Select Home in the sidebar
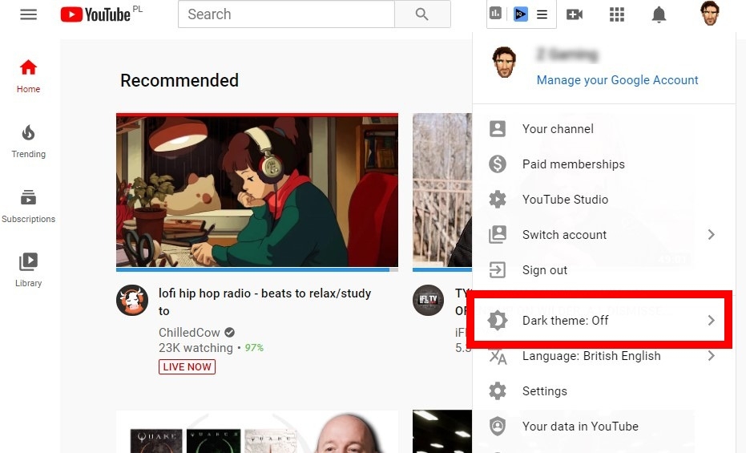 (29, 76)
